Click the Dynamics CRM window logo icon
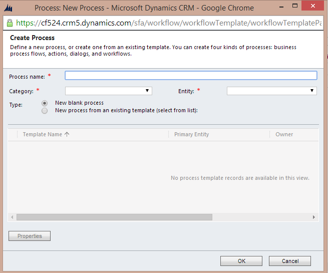This screenshot has width=328, height=273. [x=9, y=8]
